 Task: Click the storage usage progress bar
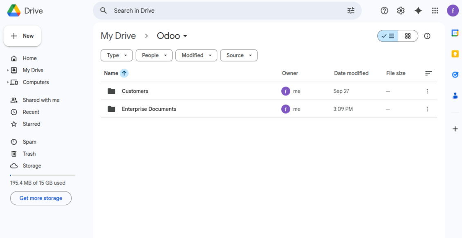[x=43, y=175]
